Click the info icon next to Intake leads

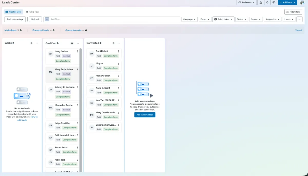(21, 30)
